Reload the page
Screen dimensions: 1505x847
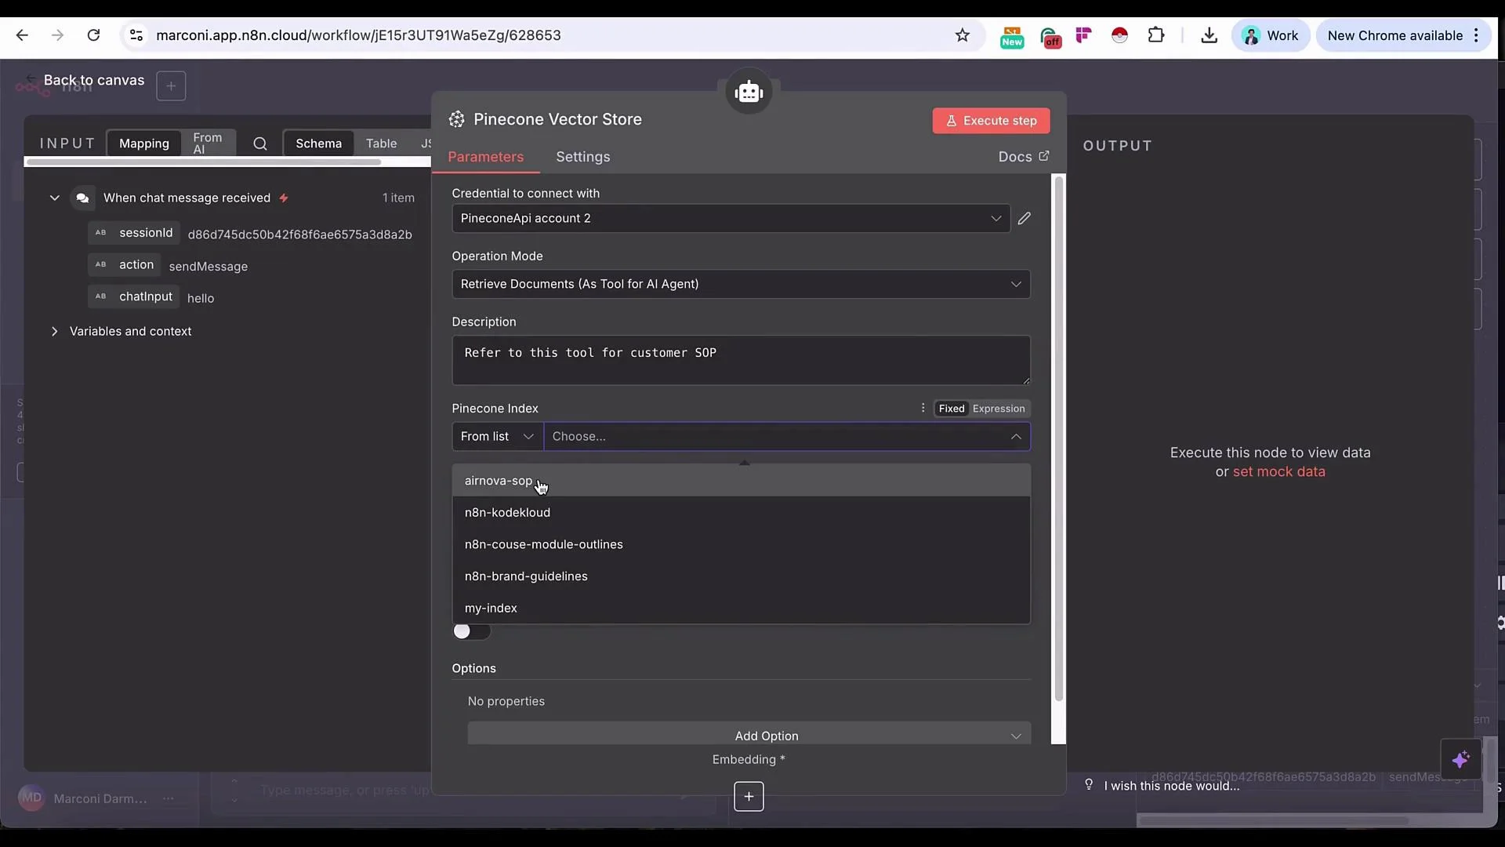point(93,35)
